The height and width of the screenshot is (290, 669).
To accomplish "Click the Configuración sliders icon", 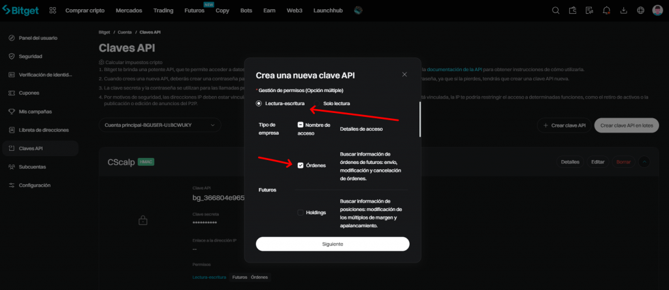I will [12, 185].
